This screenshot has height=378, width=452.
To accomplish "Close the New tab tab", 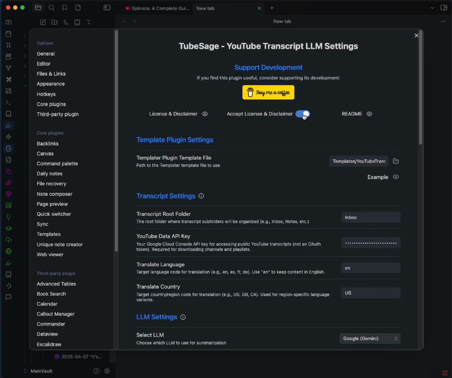I will tap(259, 8).
